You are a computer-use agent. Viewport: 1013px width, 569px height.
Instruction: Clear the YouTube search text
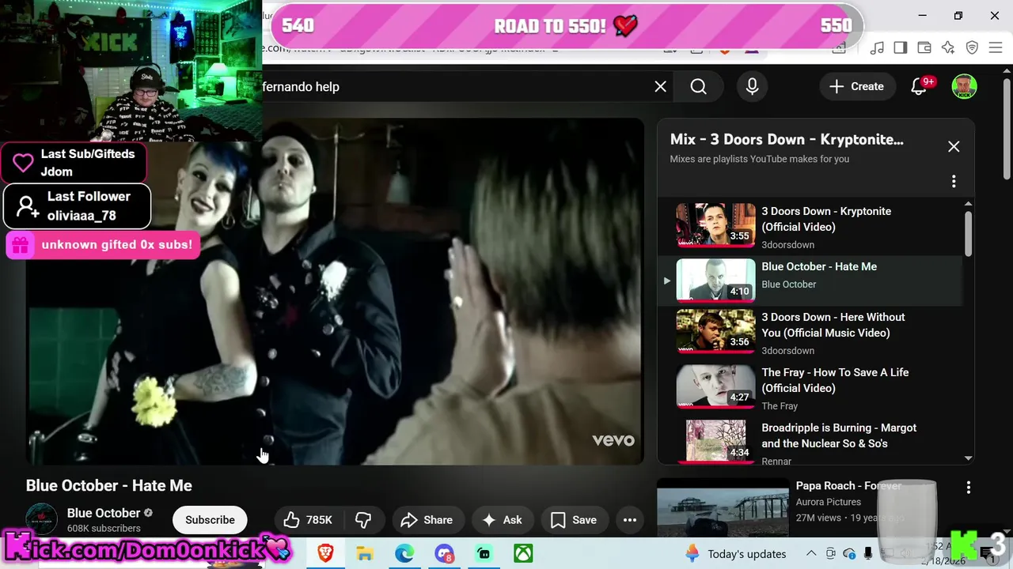pos(661,87)
